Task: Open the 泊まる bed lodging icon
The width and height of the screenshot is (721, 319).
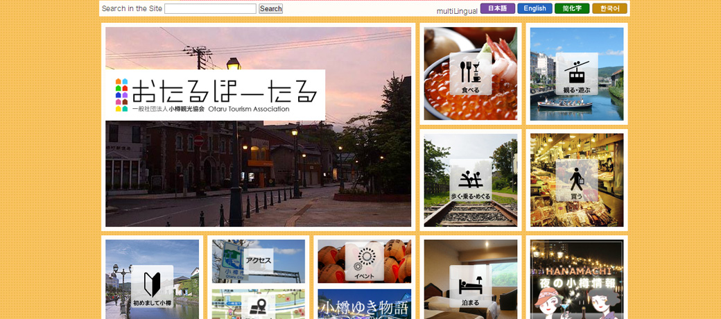Action: [471, 286]
